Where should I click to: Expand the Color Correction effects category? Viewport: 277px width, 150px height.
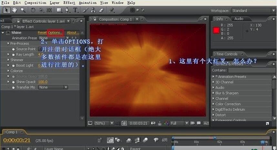(x=213, y=104)
